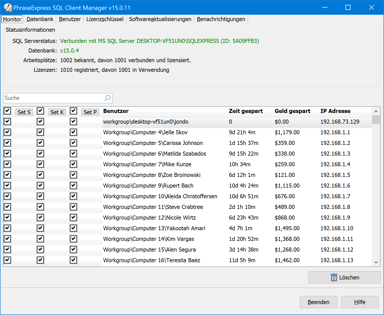This screenshot has height=315, width=384.
Task: Select user Computer 14\Kim Vargas
Action: (149, 239)
